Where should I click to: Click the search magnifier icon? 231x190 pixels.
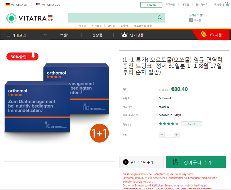pyautogui.click(x=160, y=18)
